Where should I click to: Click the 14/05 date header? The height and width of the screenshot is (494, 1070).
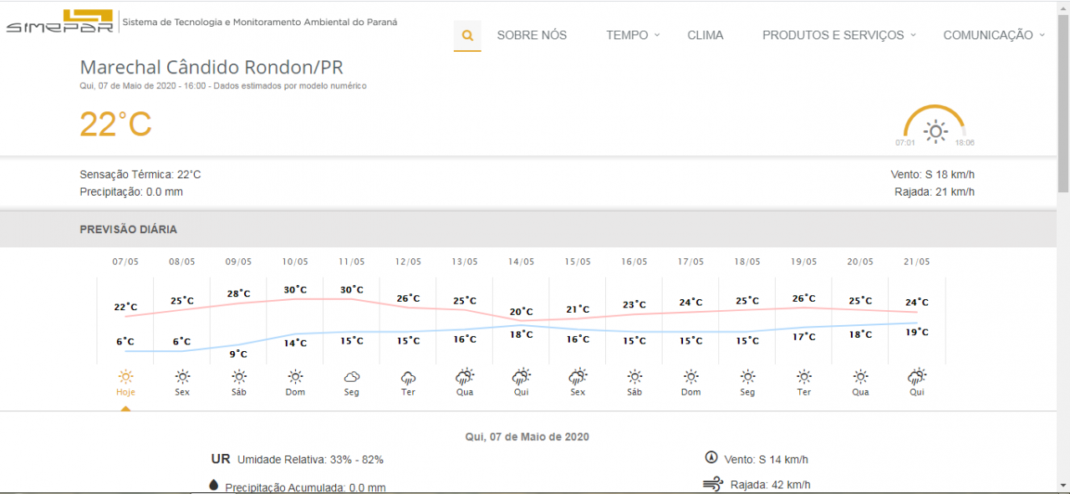point(521,262)
